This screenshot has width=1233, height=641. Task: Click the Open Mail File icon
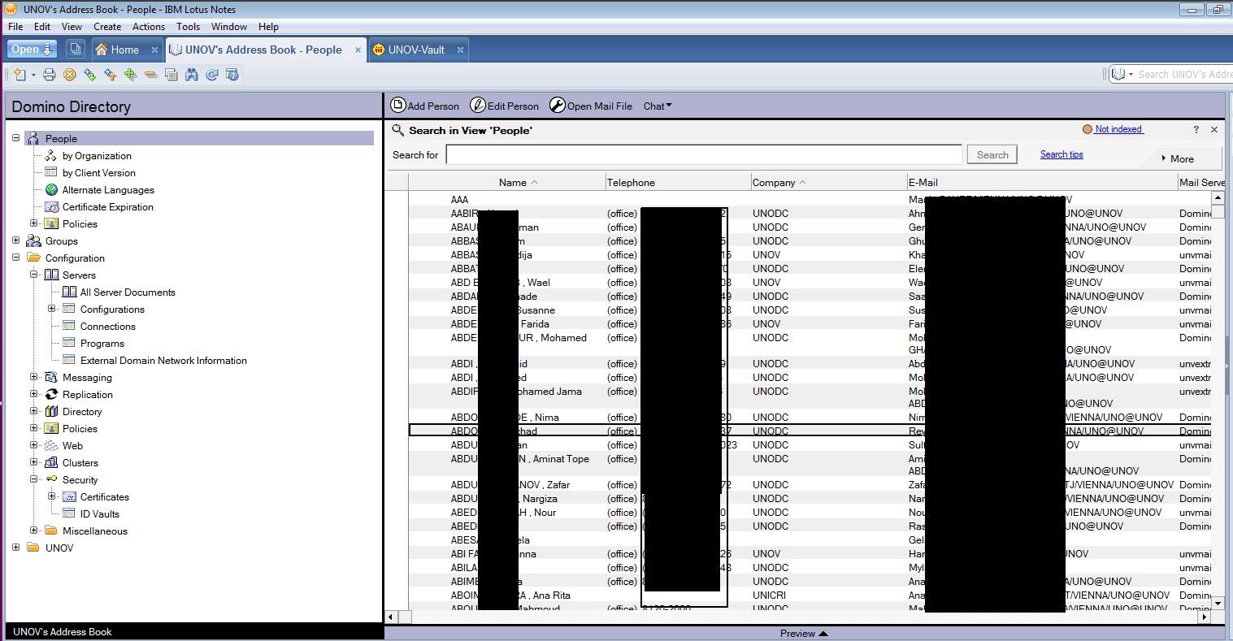click(x=557, y=105)
